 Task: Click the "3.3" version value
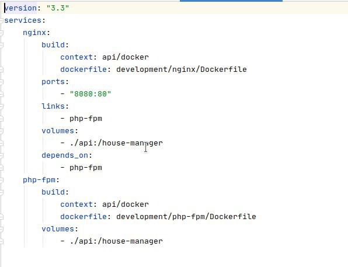pos(58,8)
